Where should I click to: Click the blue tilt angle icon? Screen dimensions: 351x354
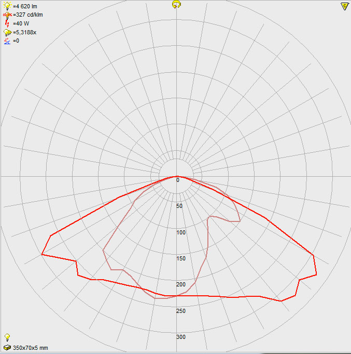point(7,41)
